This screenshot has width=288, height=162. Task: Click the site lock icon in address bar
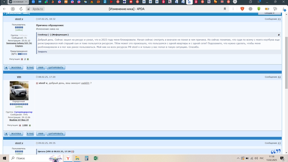pos(28,9)
